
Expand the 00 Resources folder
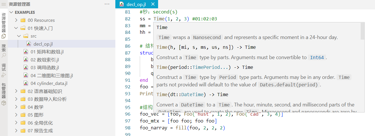click(x=16, y=20)
